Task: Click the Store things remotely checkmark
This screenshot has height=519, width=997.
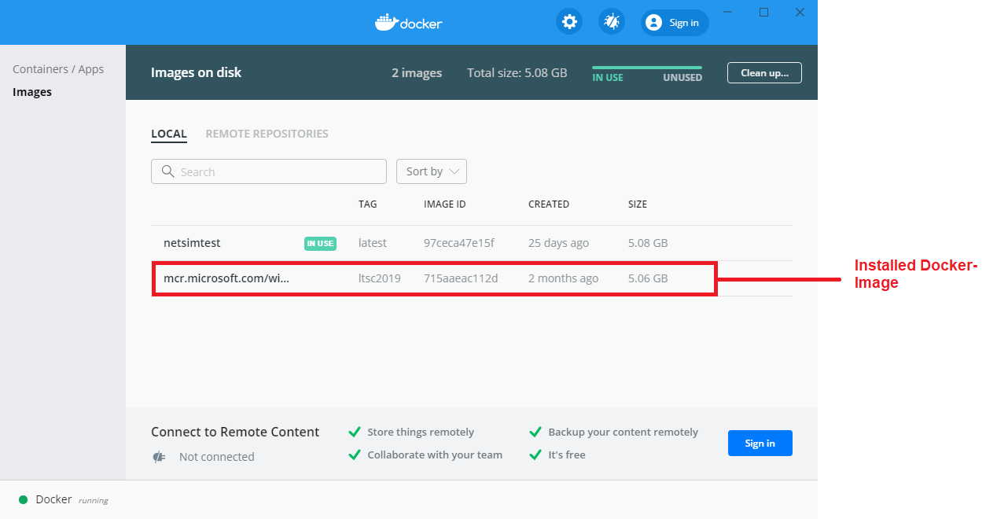Action: pos(355,432)
